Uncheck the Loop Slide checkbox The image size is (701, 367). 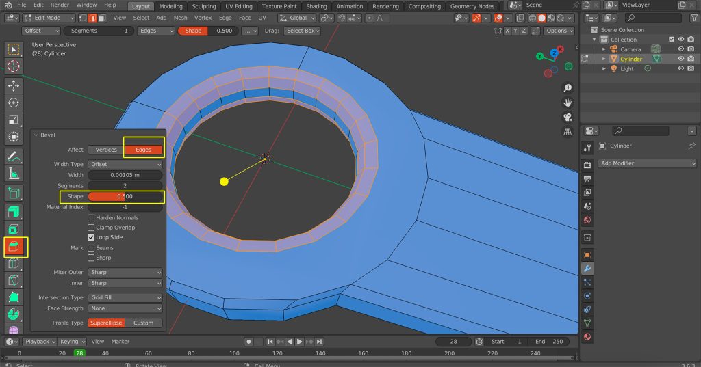click(x=91, y=238)
